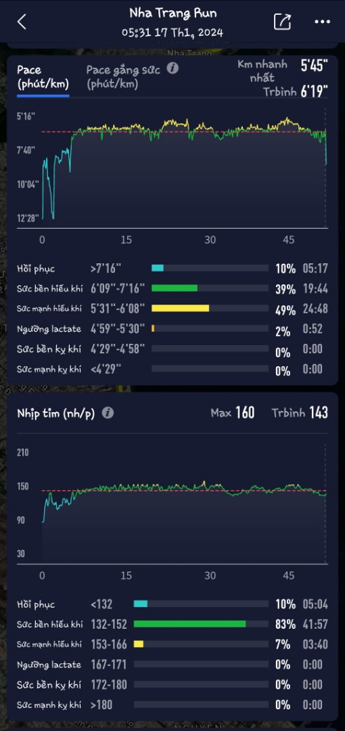Tap the date 05:31 17 Th1, 2024

click(172, 32)
